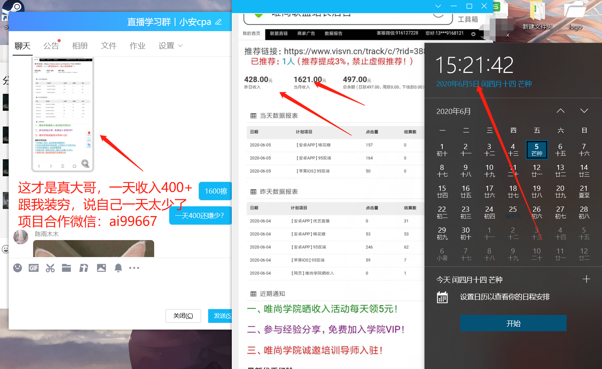This screenshot has height=369, width=602.
Task: Click the 关闭(C) button
Action: (x=183, y=316)
